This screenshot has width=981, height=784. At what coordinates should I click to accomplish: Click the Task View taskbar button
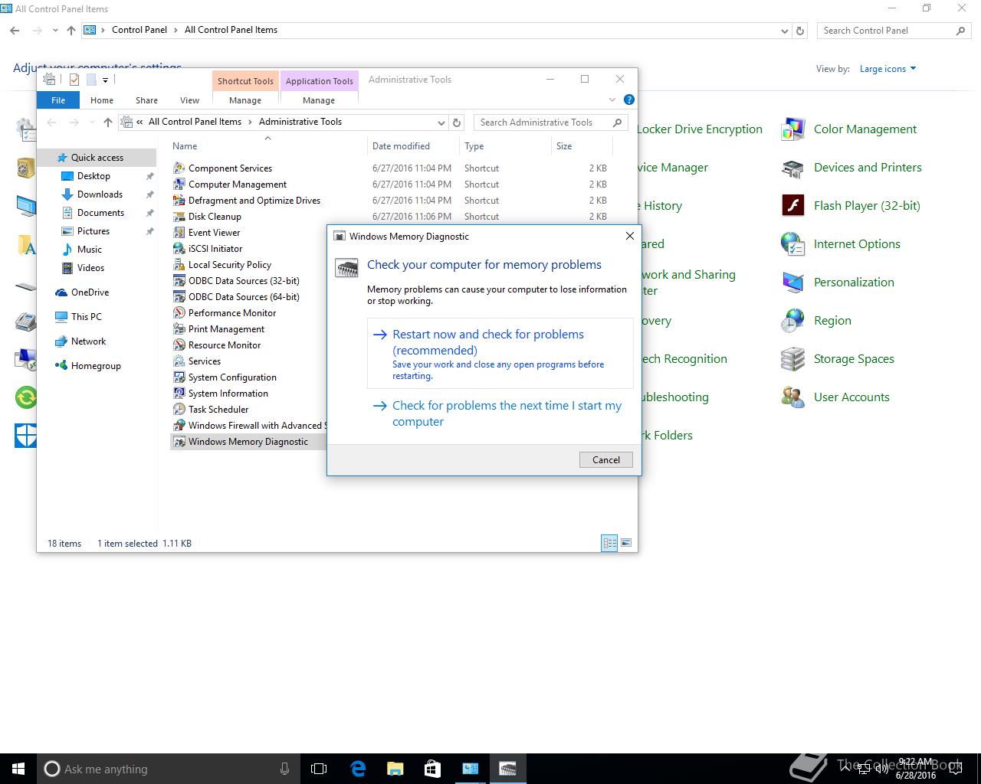coord(319,769)
